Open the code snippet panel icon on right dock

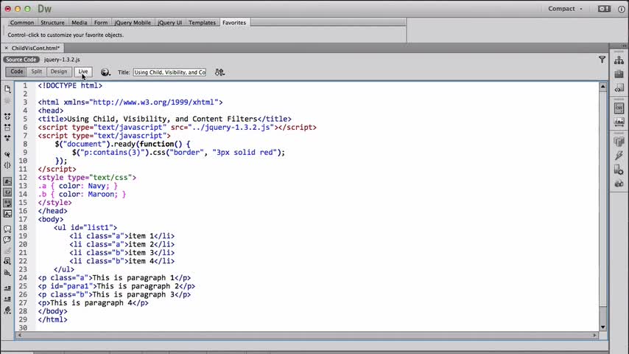click(x=619, y=88)
